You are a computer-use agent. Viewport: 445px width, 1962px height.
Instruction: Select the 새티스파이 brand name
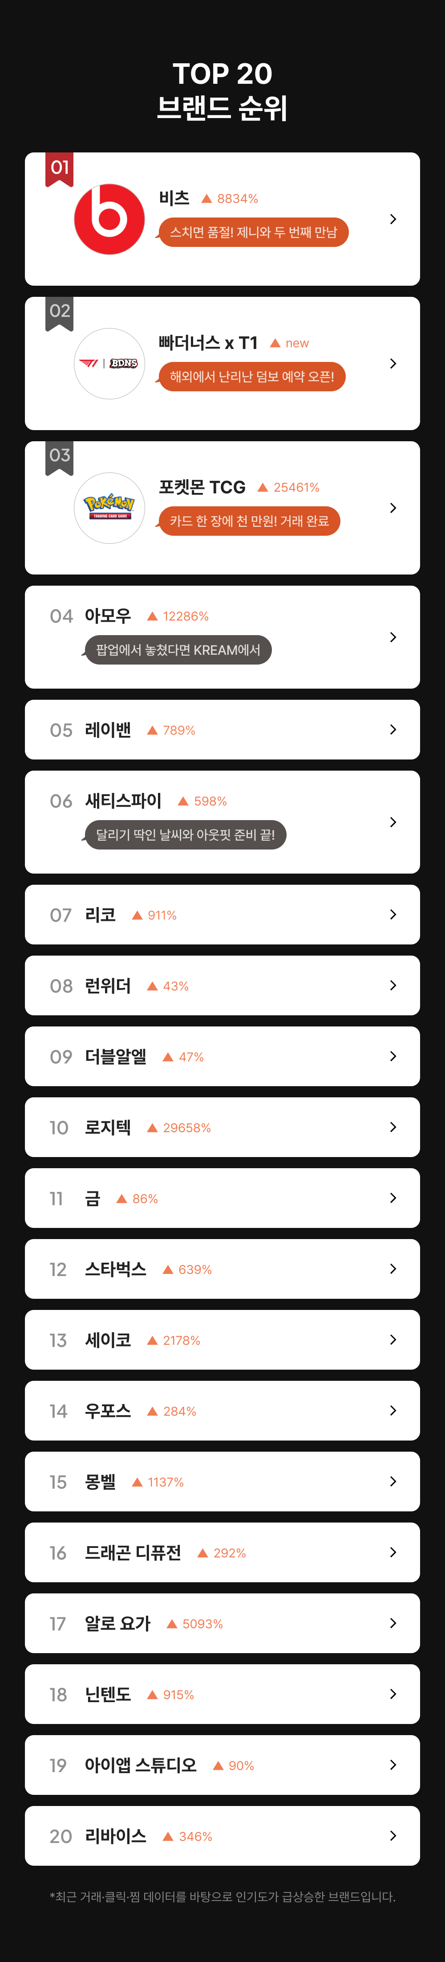[123, 800]
